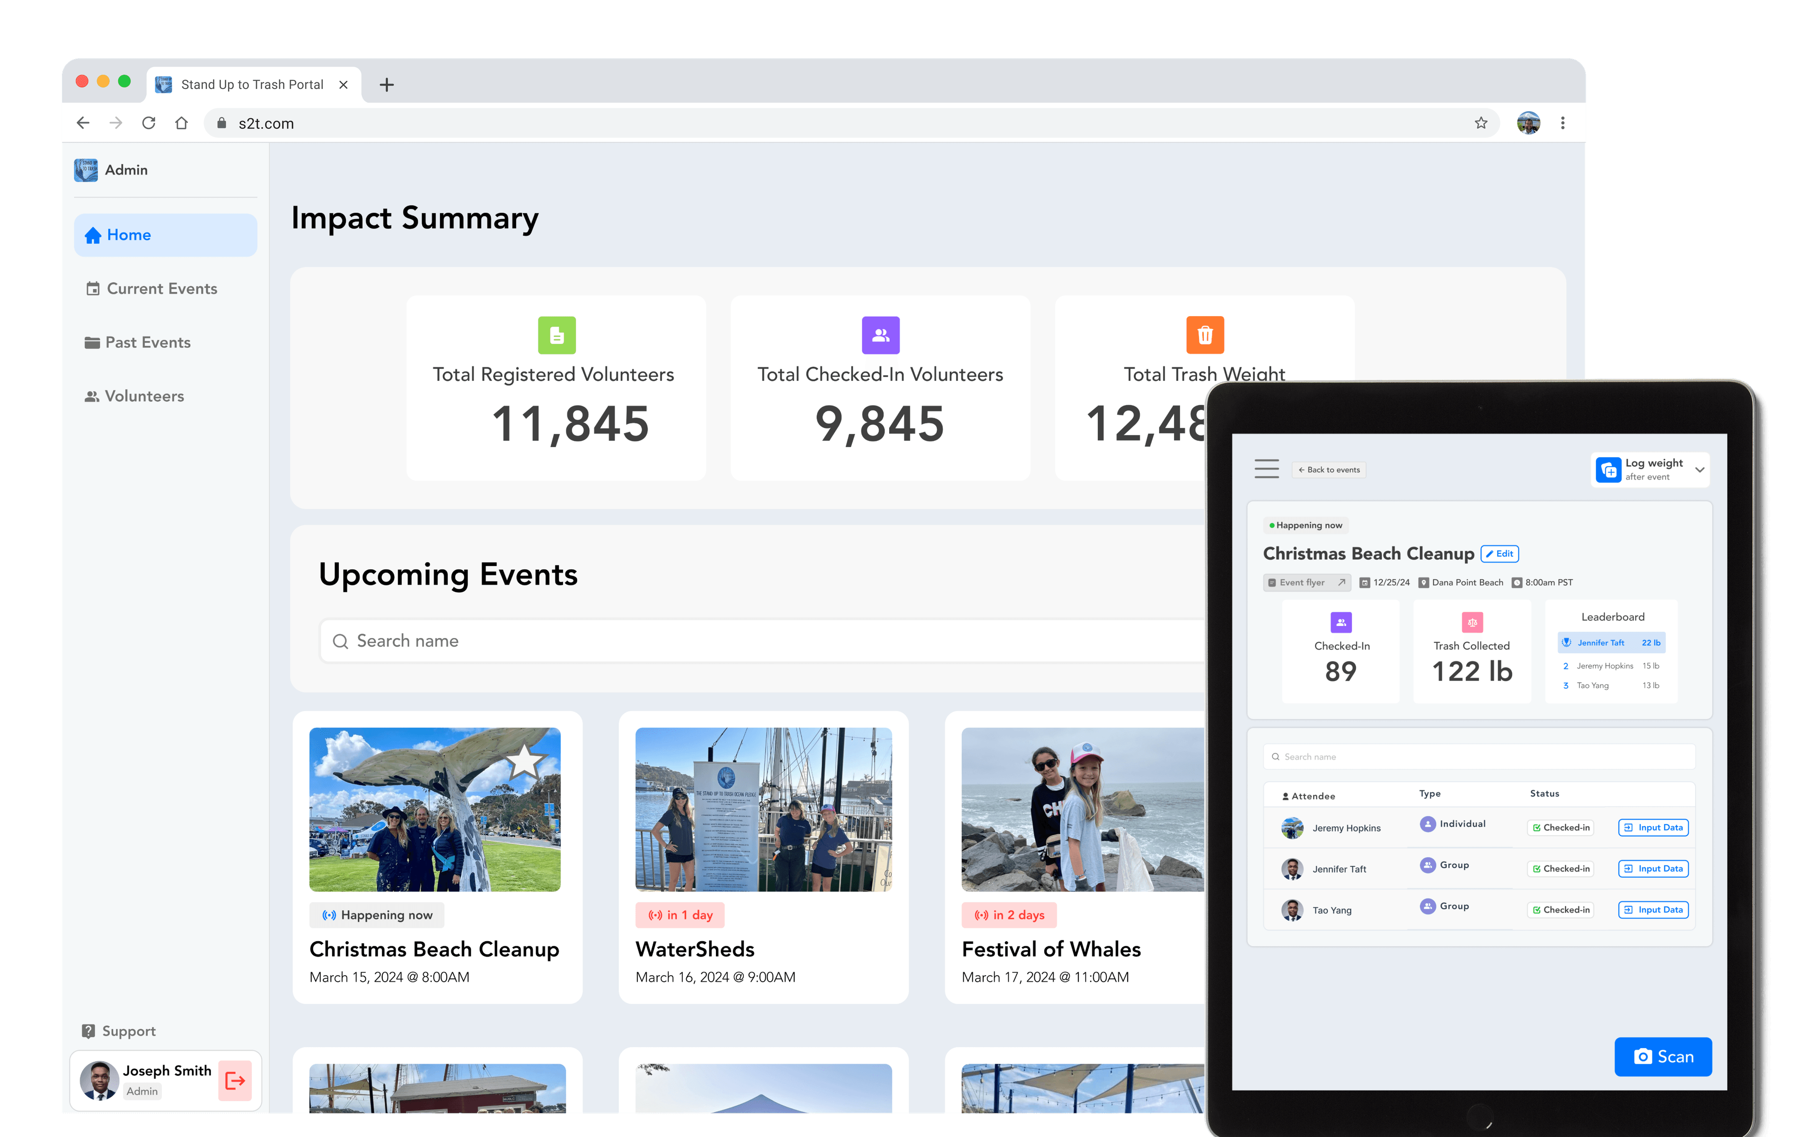Viewport: 1817px width, 1137px height.
Task: Click the WaterSheds event title
Action: click(695, 949)
